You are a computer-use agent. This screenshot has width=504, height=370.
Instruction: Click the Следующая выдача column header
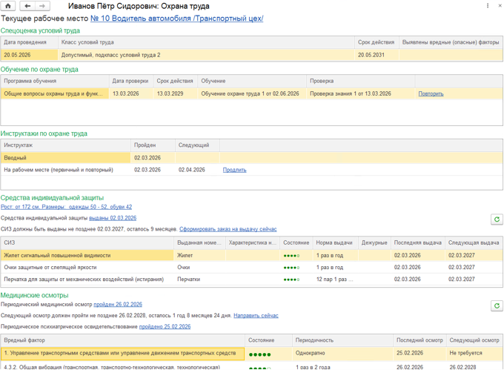click(x=474, y=243)
